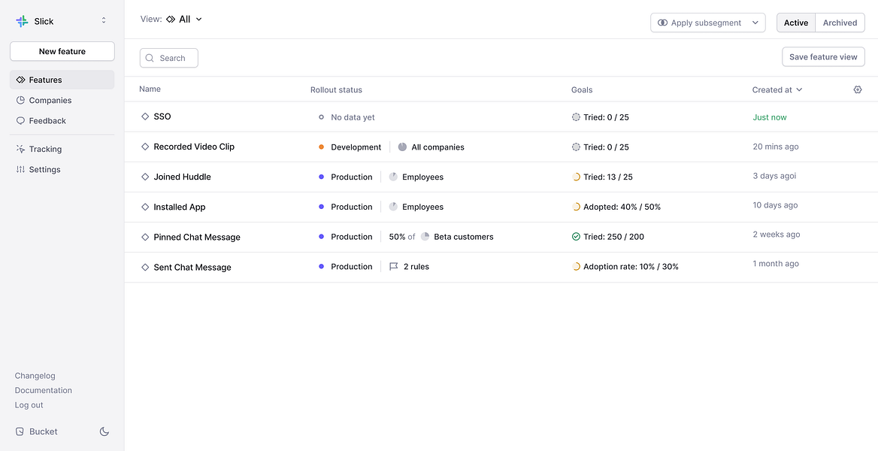Click the Pinned Chat Message goal progress indicator
This screenshot has width=878, height=451.
(576, 237)
